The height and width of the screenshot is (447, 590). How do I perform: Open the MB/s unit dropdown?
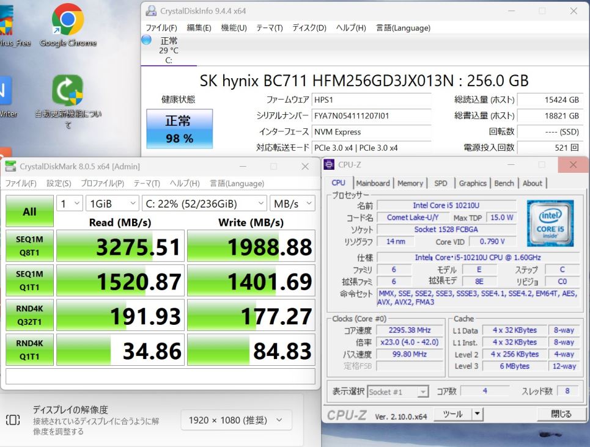pyautogui.click(x=292, y=203)
